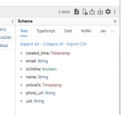The height and width of the screenshot is (115, 121).
Task: Click the Expand All link
Action: pyautogui.click(x=30, y=44)
